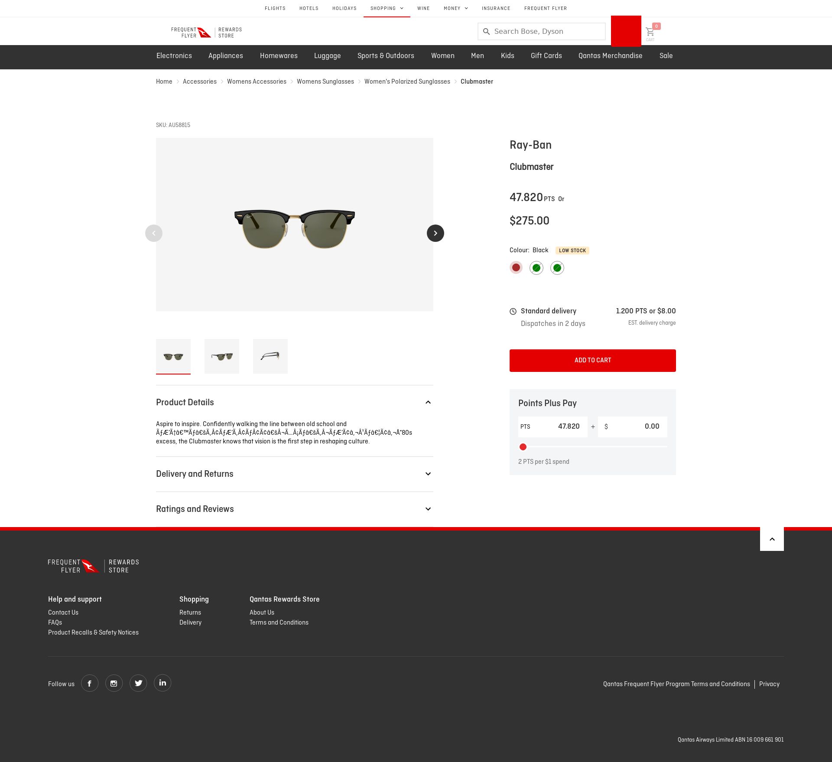This screenshot has width=832, height=762.
Task: Click the $275.00 price text
Action: coord(530,221)
